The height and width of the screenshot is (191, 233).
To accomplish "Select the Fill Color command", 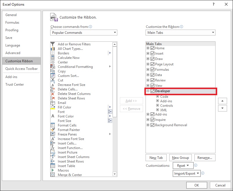I will point(64,107).
